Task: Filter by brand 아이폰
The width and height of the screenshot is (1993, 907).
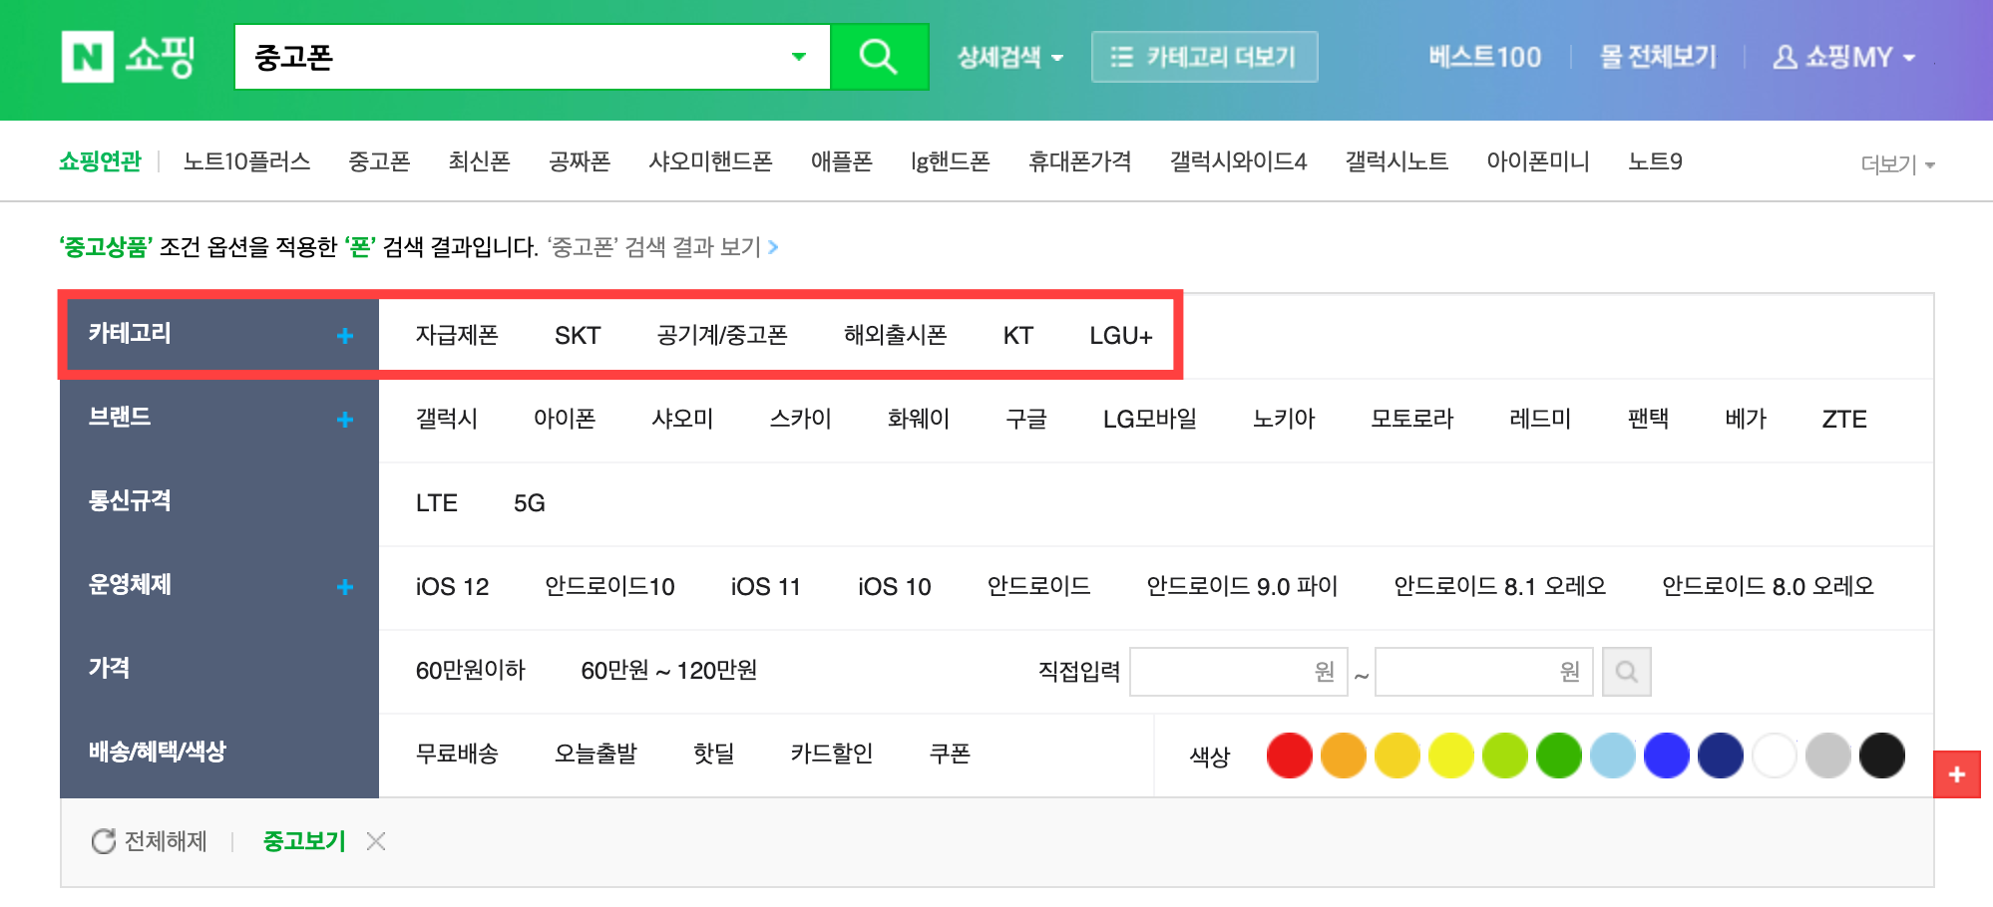Action: click(x=565, y=419)
